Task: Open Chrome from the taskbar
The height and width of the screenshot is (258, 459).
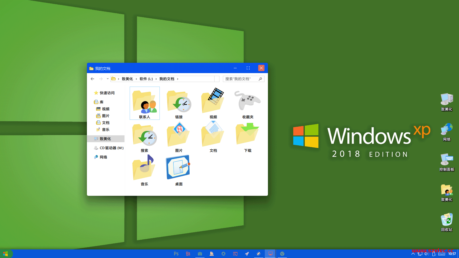Action: pos(282,254)
